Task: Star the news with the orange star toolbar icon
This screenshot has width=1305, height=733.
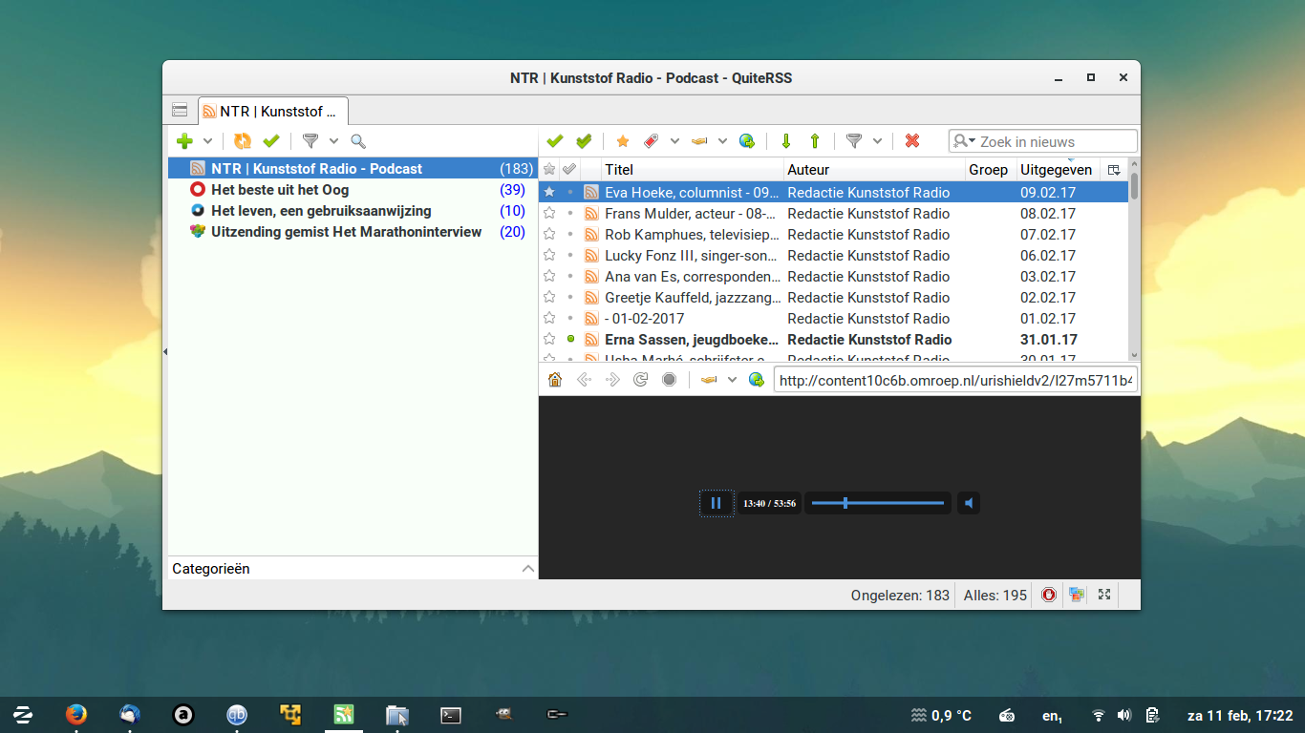Action: 623,141
